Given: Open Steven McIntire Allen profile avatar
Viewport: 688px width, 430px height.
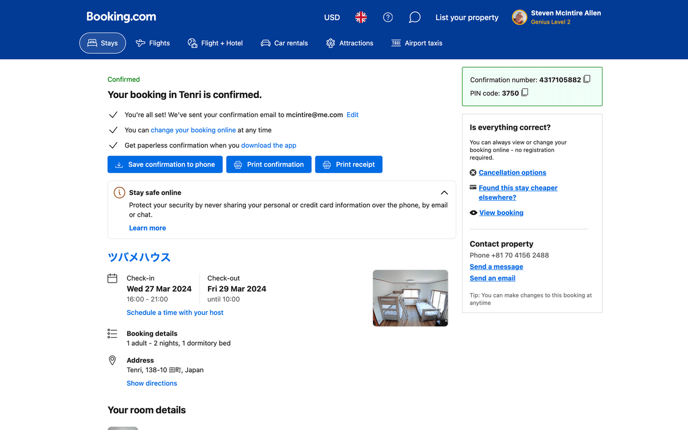Looking at the screenshot, I should coord(519,17).
